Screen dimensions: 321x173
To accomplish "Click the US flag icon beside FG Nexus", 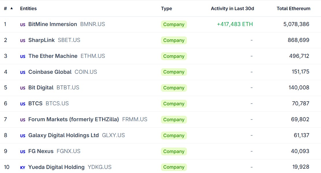I will (x=23, y=152).
